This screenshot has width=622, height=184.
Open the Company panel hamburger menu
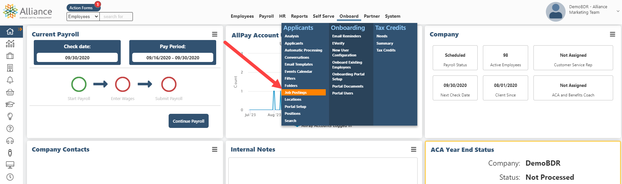612,34
